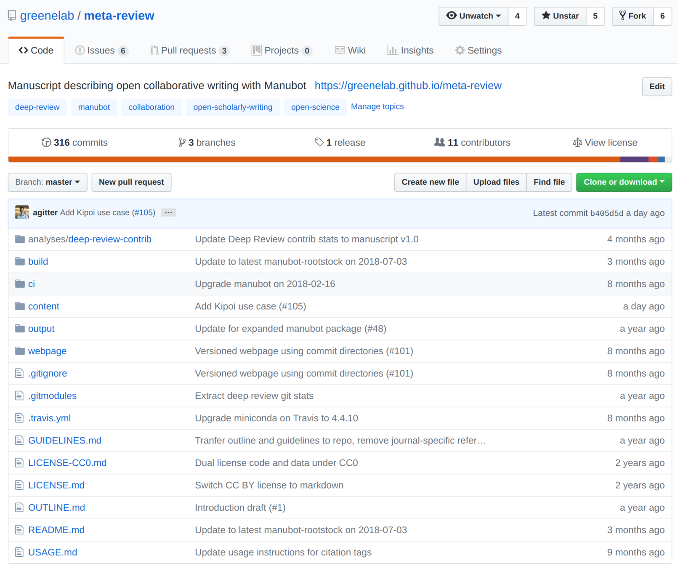Viewport: 678px width, 568px height.
Task: Click Upload files button
Action: 496,182
